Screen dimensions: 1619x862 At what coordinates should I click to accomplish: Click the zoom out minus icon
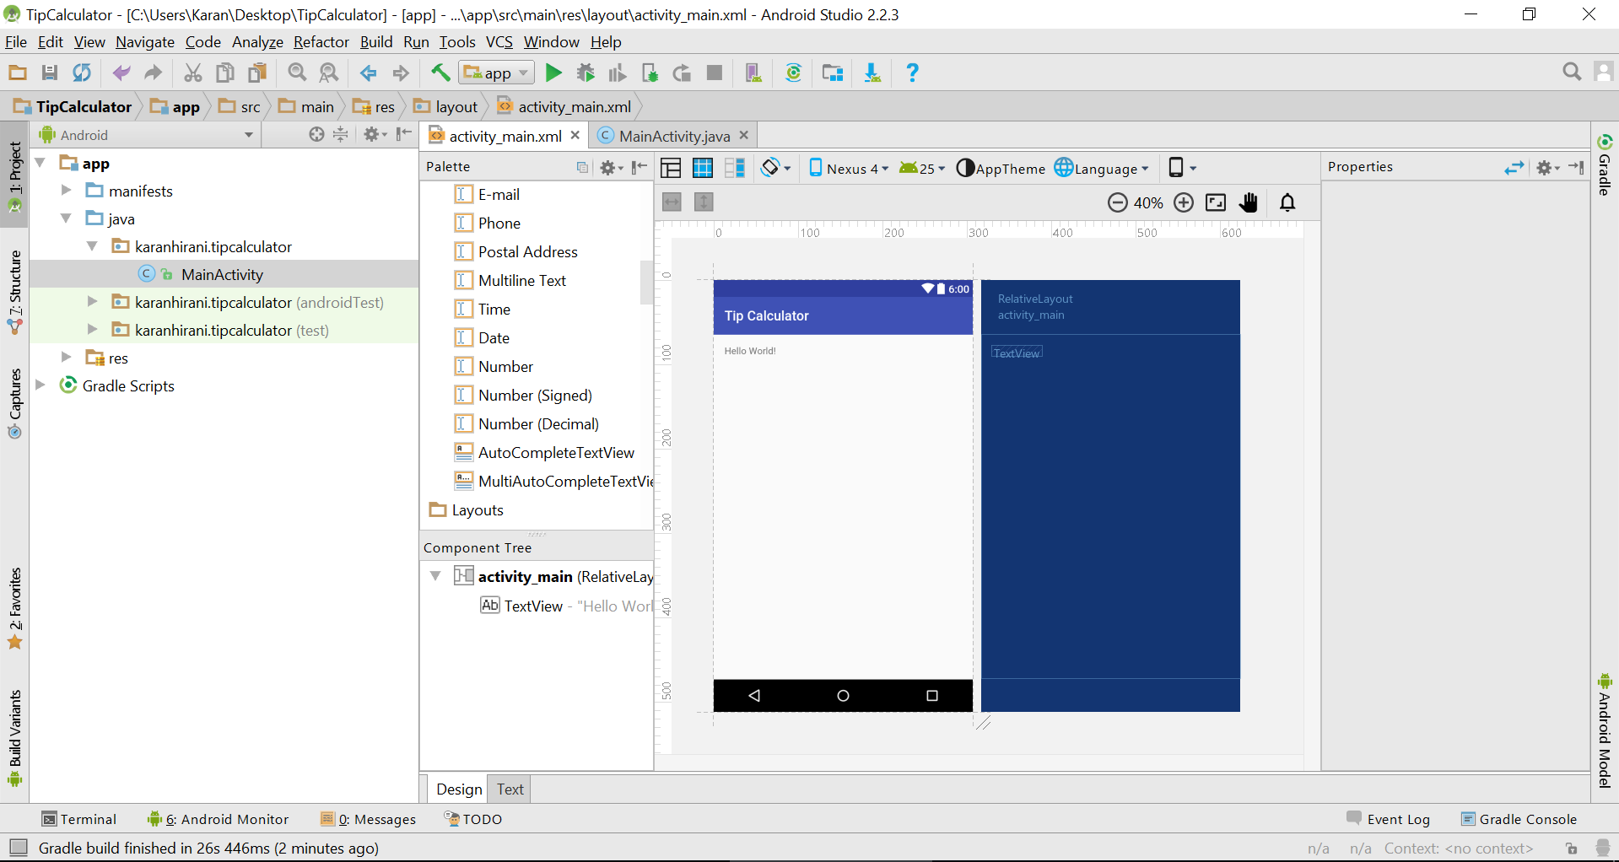[x=1117, y=202]
